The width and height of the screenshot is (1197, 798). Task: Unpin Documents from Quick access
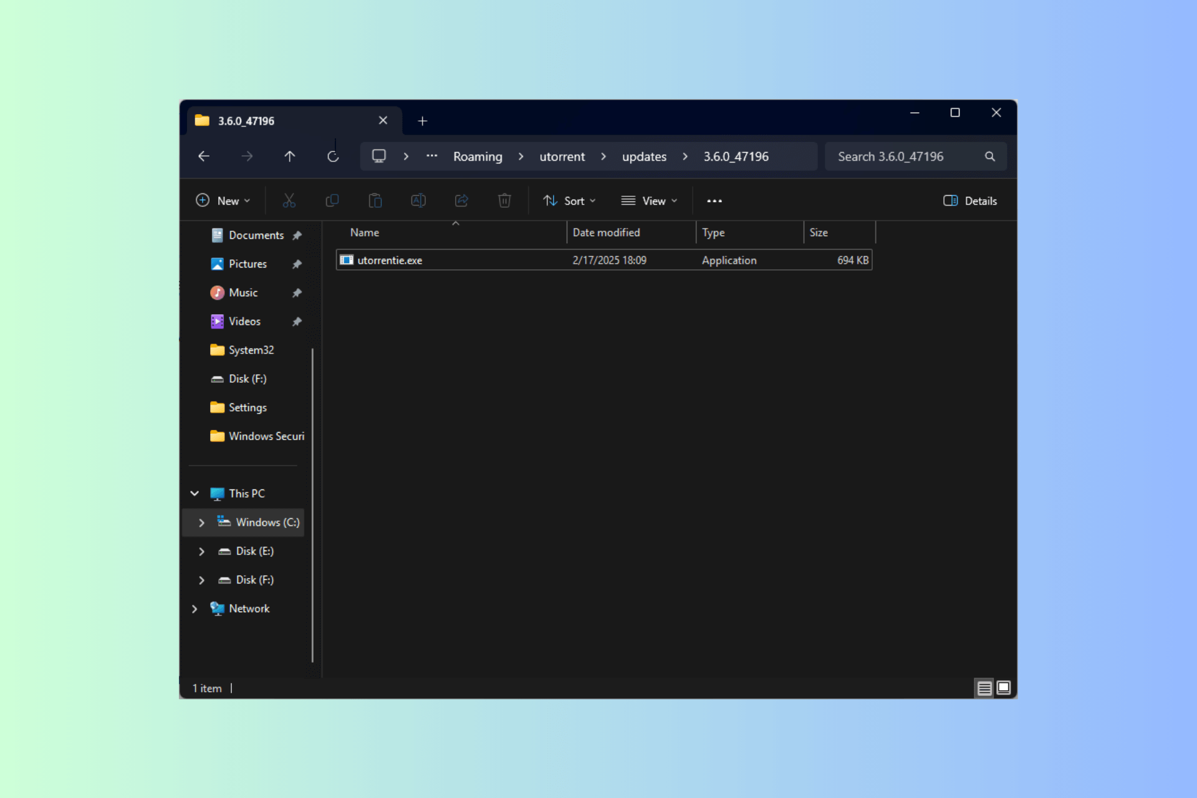click(x=297, y=236)
